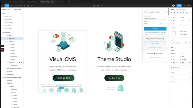Select the Shopify Pages page
The height and width of the screenshot is (108, 193).
coord(8,28)
